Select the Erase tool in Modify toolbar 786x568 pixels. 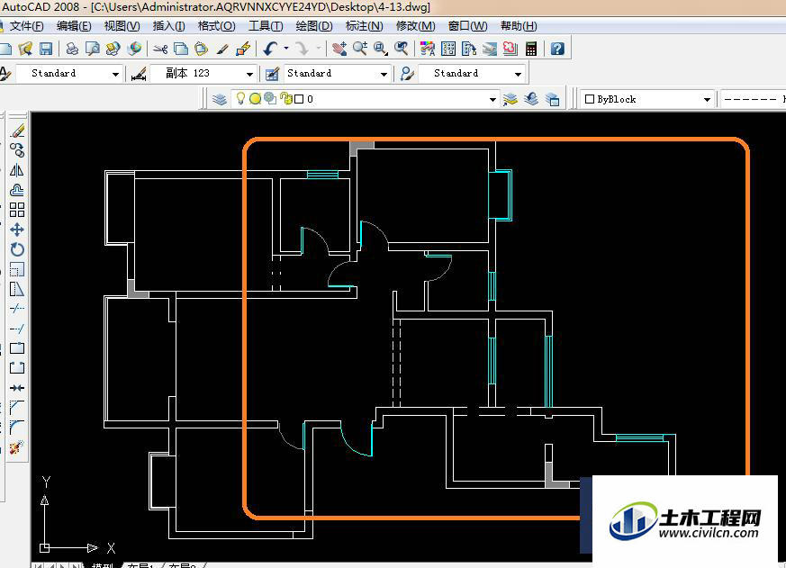pyautogui.click(x=17, y=131)
